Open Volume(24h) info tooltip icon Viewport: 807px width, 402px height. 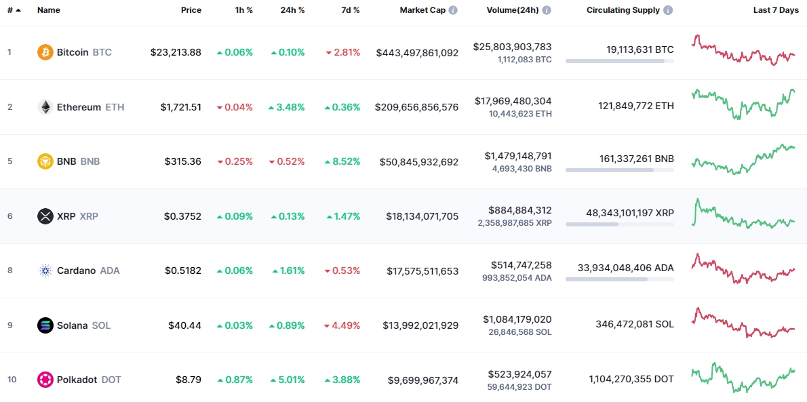click(547, 10)
